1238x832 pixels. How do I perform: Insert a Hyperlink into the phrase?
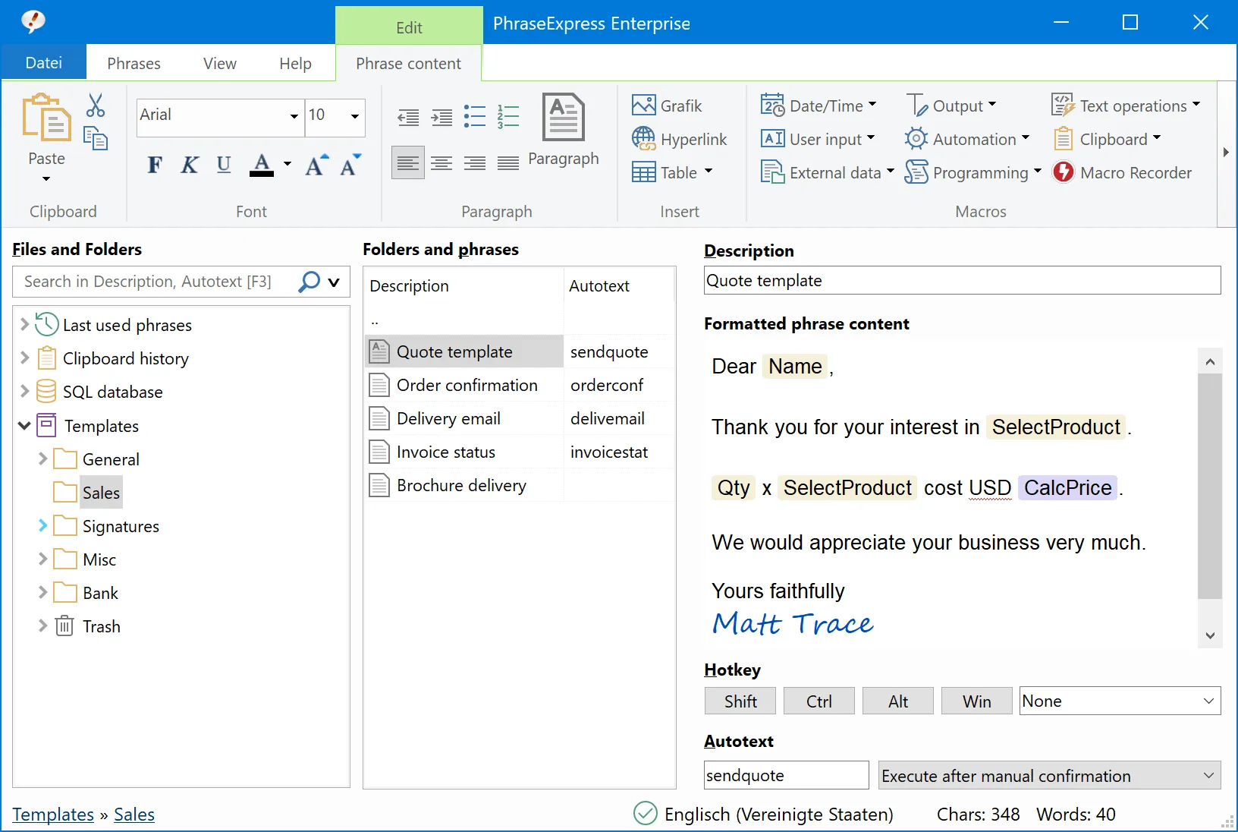680,139
